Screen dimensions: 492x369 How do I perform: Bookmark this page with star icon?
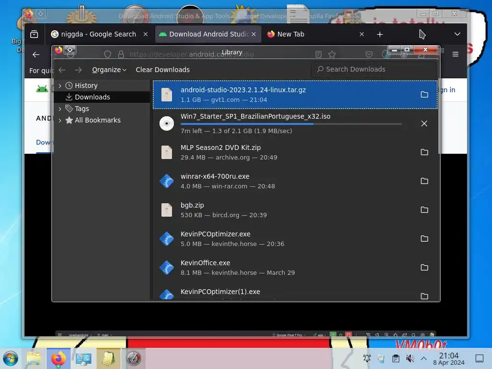(332, 54)
